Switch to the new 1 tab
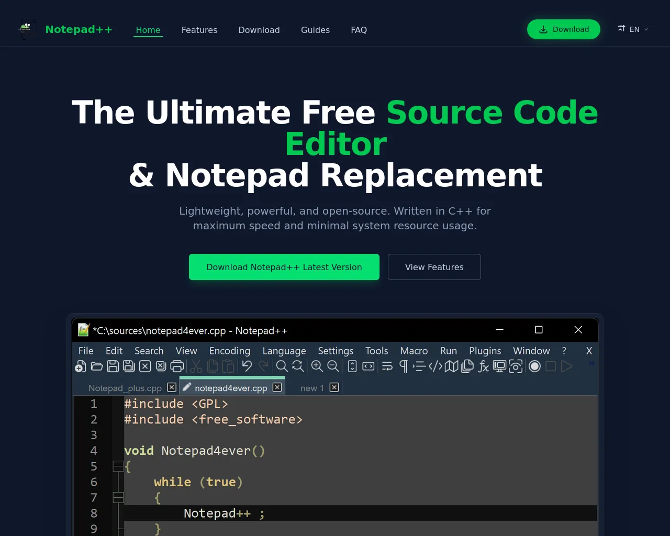The height and width of the screenshot is (536, 670). coord(312,388)
